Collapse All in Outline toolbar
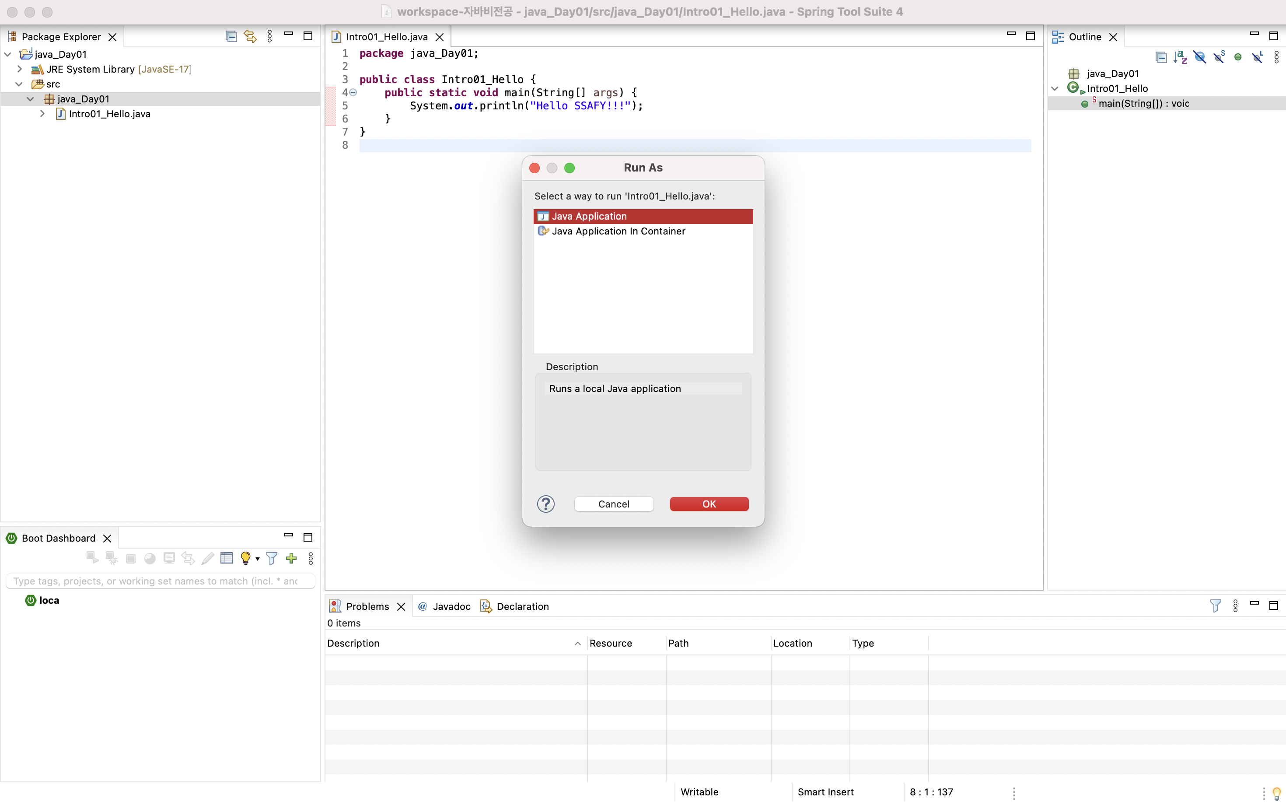The height and width of the screenshot is (805, 1286). pos(1161,57)
